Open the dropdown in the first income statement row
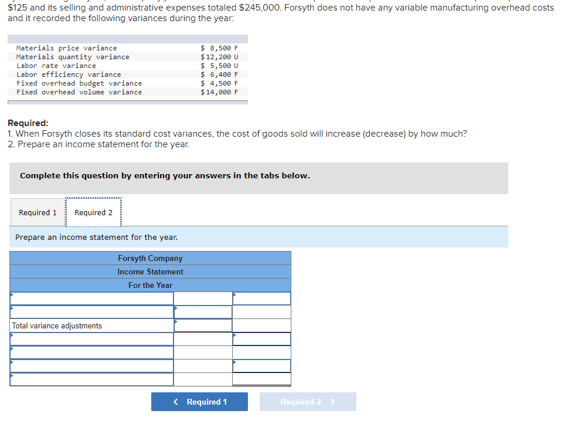 point(91,298)
